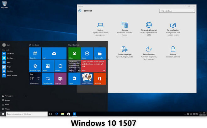The width and height of the screenshot is (207, 128).
Task: Click the Search the web and Windows box
Action: pos(27,114)
